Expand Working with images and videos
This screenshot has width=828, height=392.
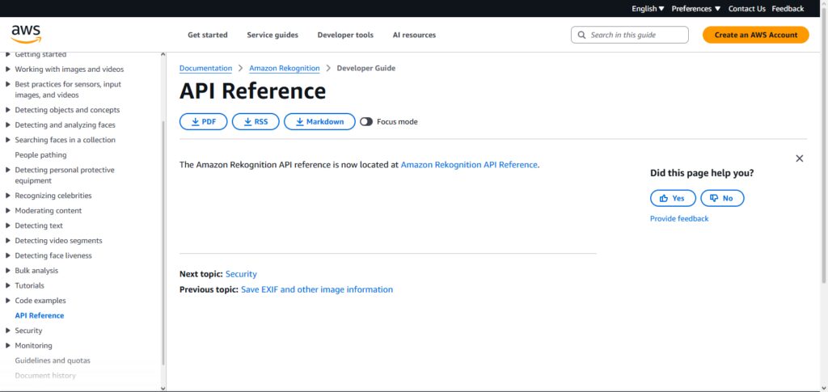(8, 70)
